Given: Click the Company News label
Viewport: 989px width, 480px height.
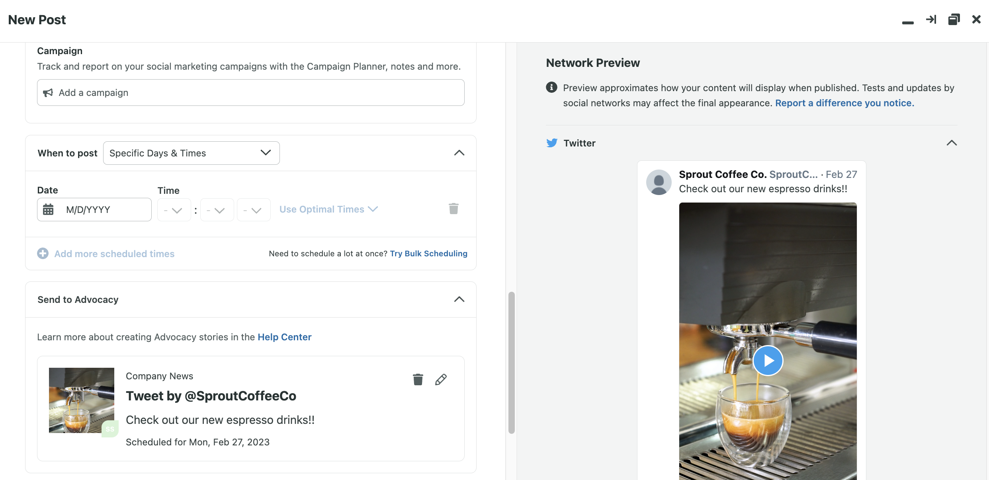Looking at the screenshot, I should coord(159,376).
